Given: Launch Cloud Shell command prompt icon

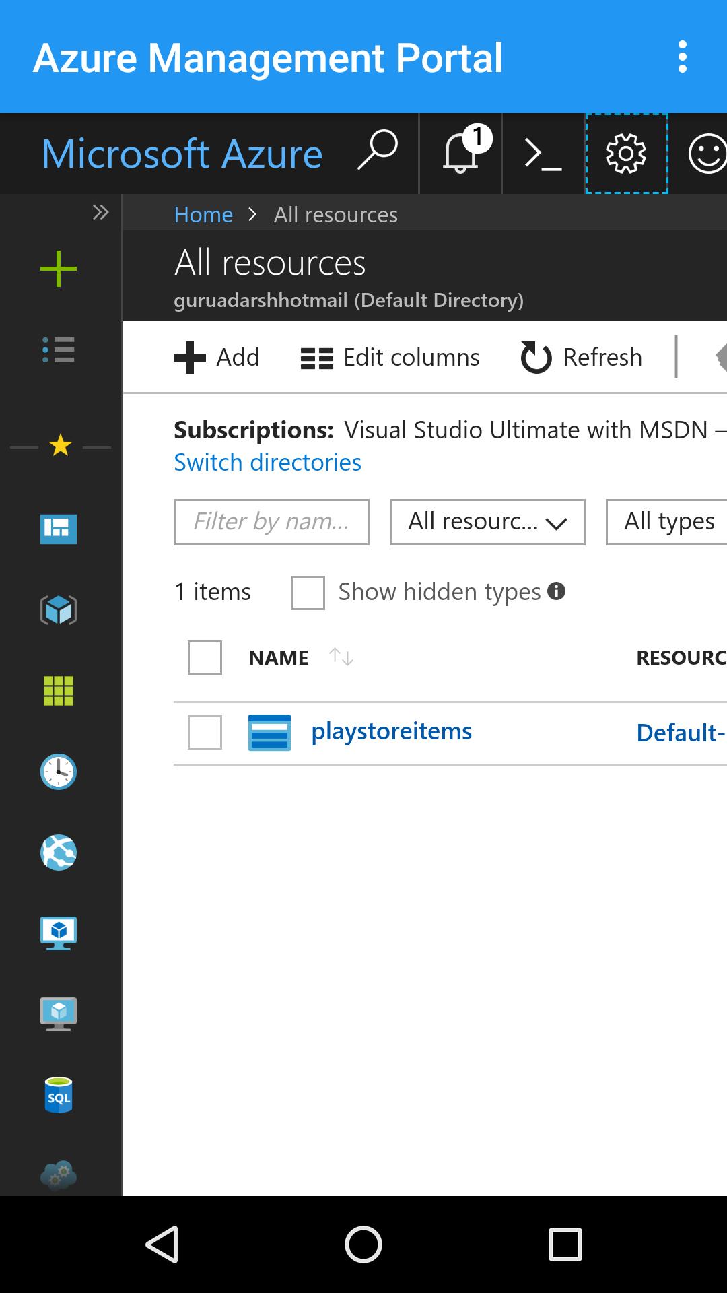Looking at the screenshot, I should coord(543,154).
